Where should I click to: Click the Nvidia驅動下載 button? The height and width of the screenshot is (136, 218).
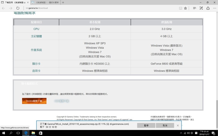(34, 101)
